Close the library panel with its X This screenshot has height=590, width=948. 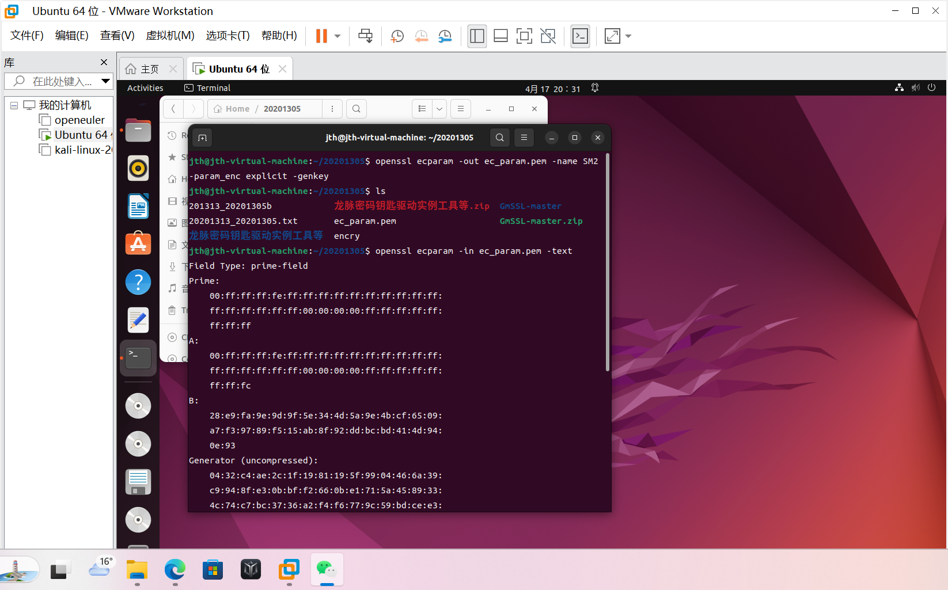(104, 62)
